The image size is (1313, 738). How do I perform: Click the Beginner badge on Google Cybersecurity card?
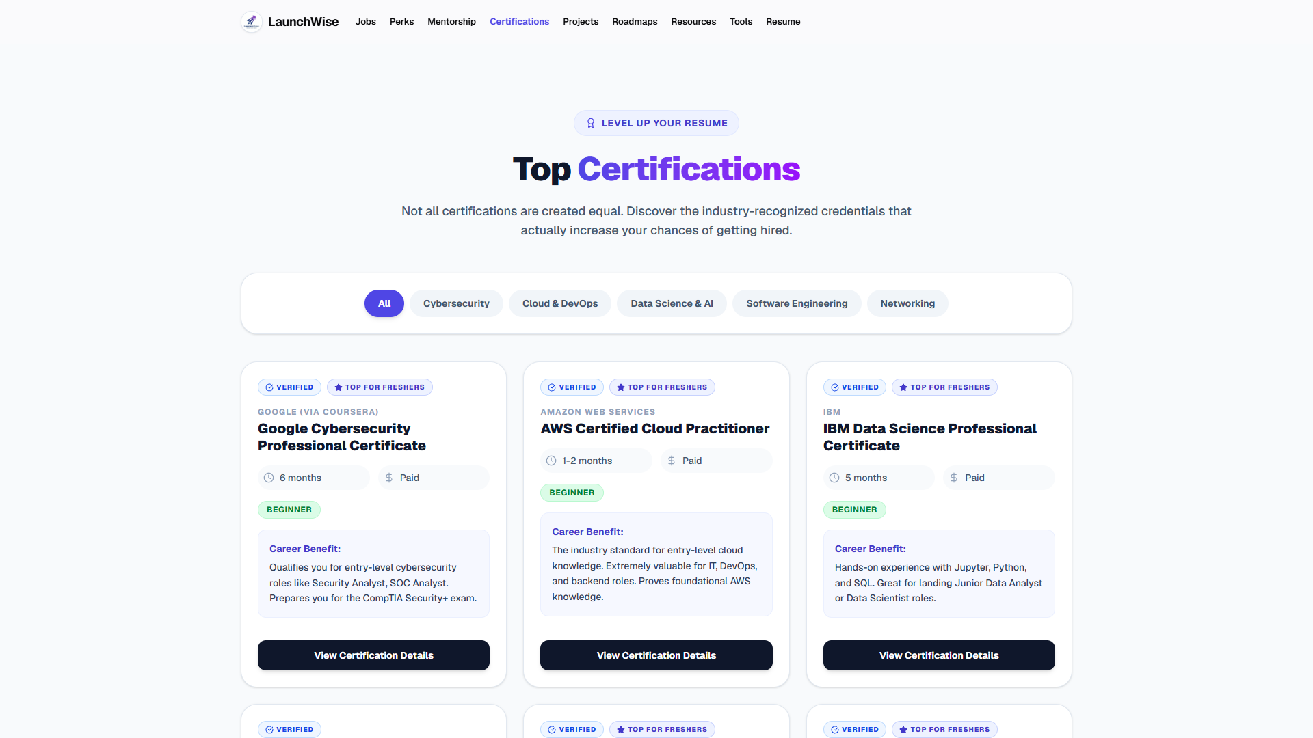[x=289, y=510]
